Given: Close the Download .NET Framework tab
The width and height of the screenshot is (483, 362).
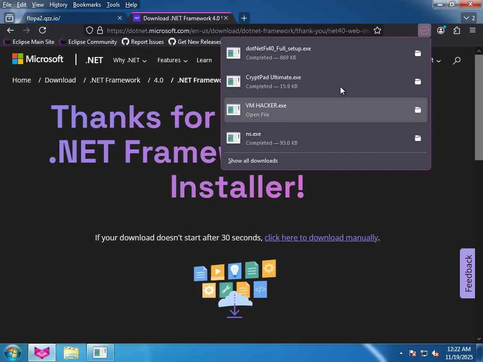Looking at the screenshot, I should pos(226,18).
